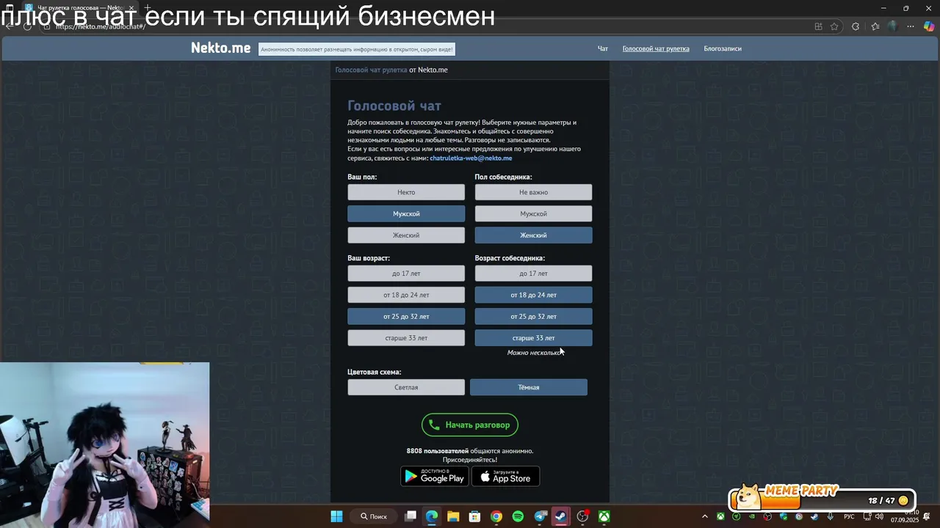This screenshot has height=528, width=940.
Task: Open the volume control in tray
Action: pos(879,516)
